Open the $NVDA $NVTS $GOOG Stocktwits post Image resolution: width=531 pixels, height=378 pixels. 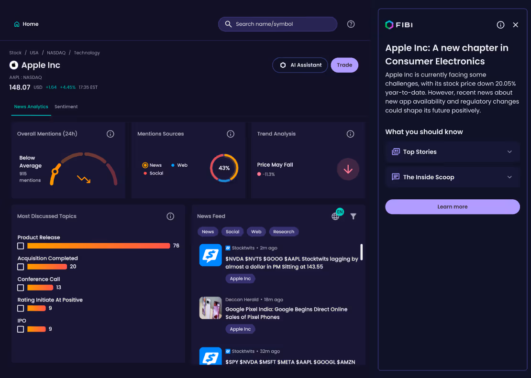point(292,263)
